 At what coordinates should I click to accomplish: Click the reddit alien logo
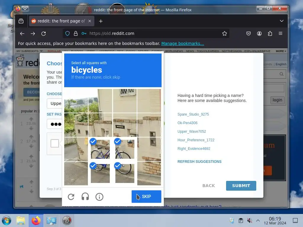pos(20,60)
